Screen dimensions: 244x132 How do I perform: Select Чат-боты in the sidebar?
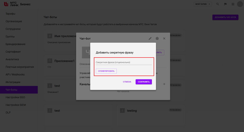point(19,90)
